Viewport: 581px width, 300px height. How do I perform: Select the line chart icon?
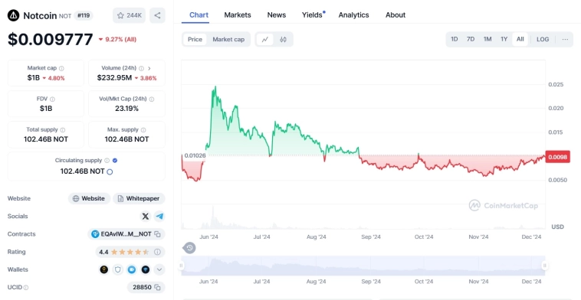[265, 40]
